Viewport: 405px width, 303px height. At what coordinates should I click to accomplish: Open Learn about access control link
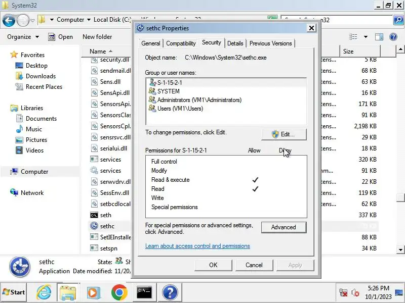197,246
